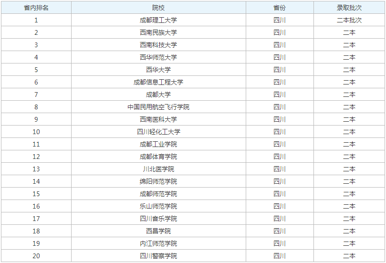Click on 西华师范大学
The height and width of the screenshot is (263, 386).
pyautogui.click(x=158, y=57)
